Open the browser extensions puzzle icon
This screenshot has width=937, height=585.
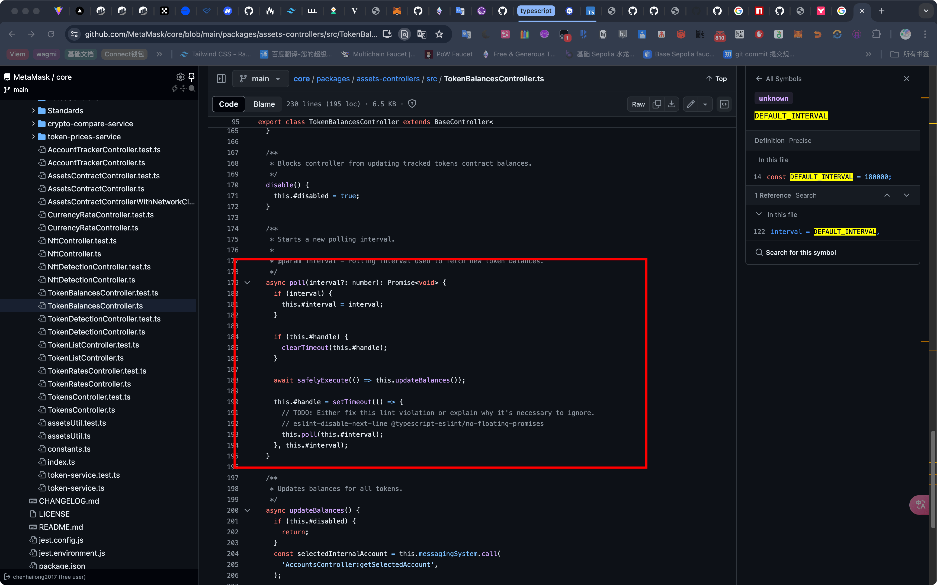876,34
